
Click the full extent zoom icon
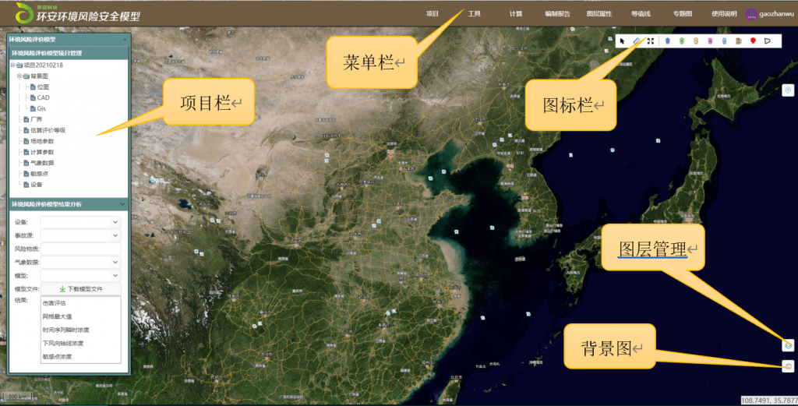point(651,41)
